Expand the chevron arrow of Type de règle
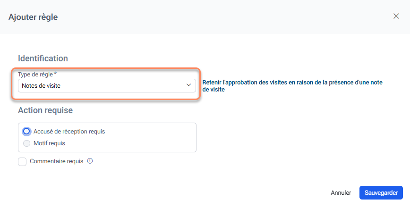The width and height of the screenshot is (410, 208). click(188, 85)
